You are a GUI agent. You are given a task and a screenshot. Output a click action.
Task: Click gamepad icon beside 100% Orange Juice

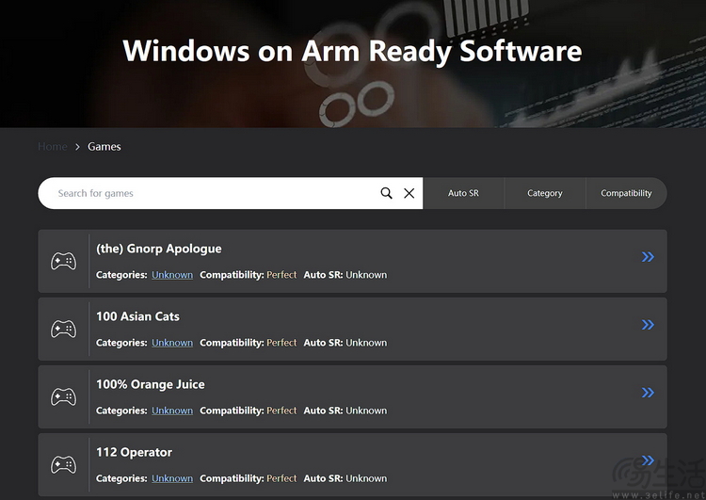(x=63, y=396)
